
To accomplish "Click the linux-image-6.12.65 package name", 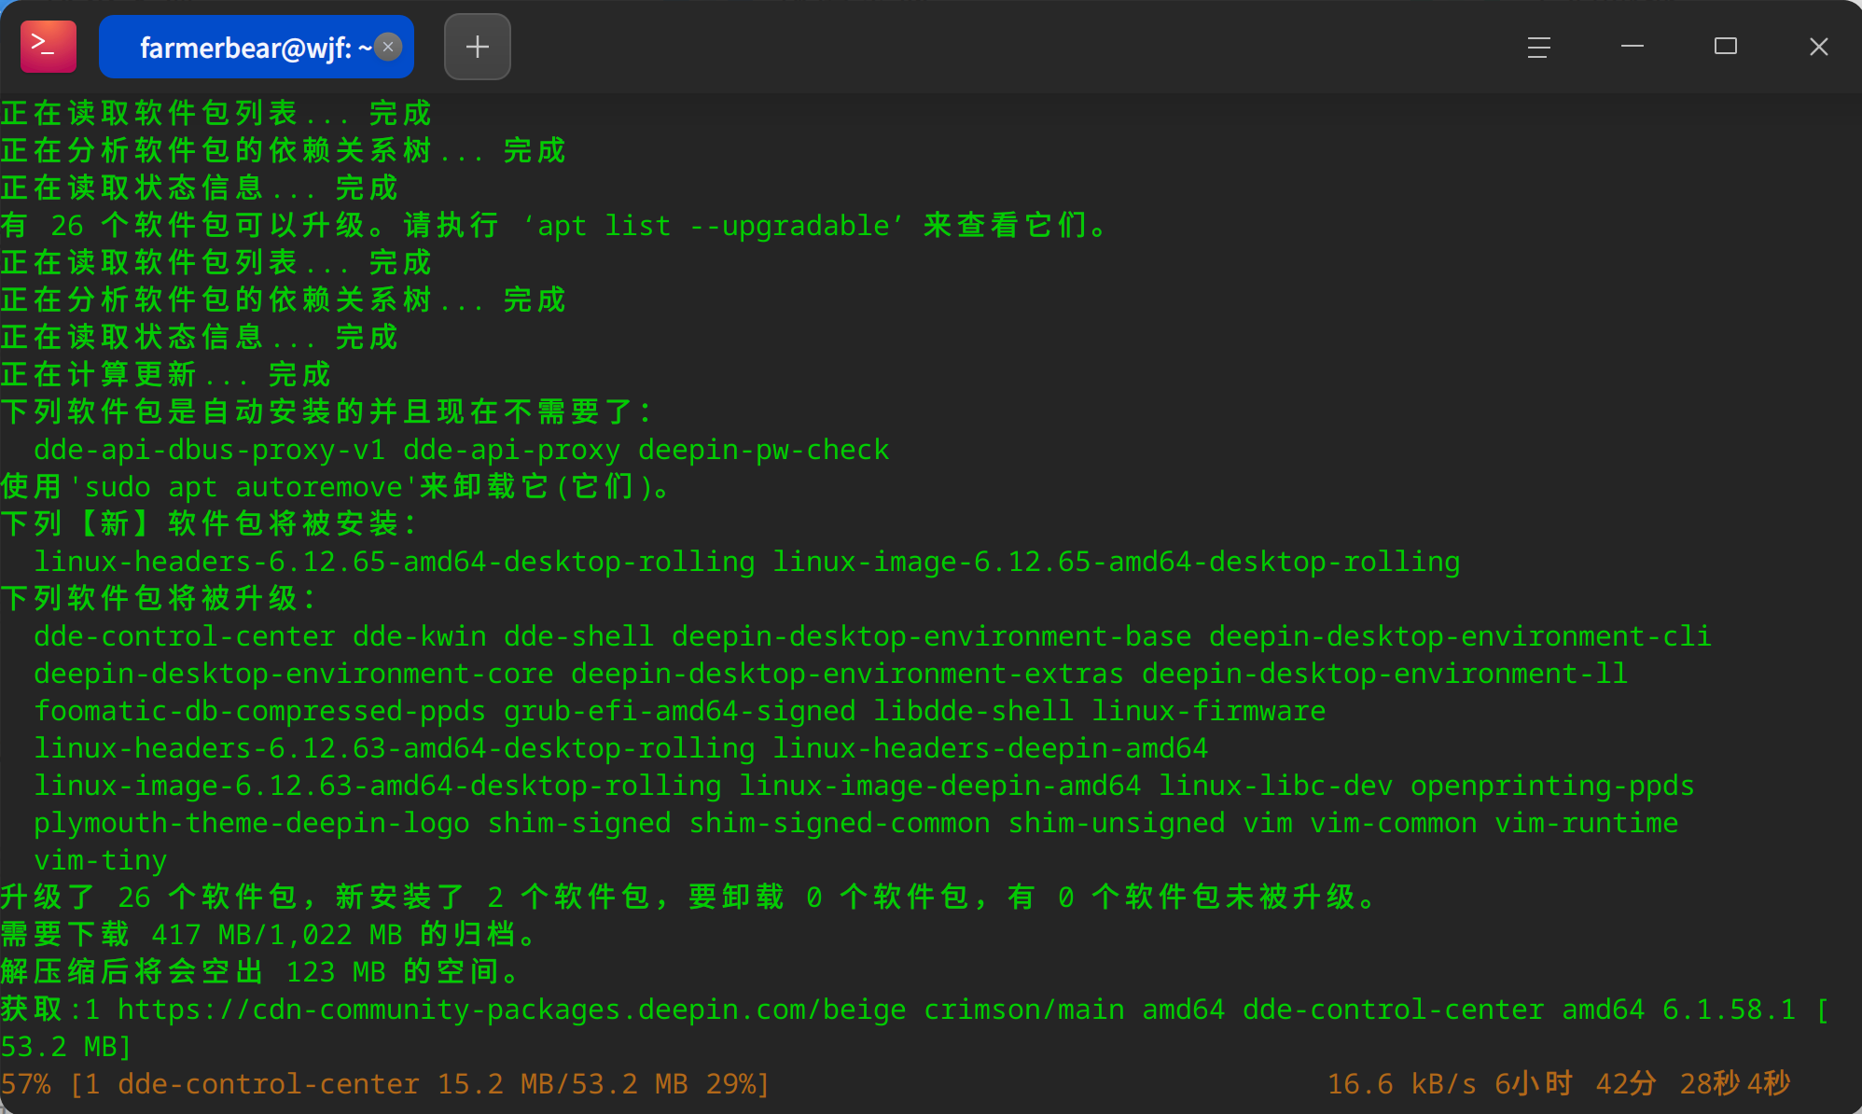I will coord(1116,562).
